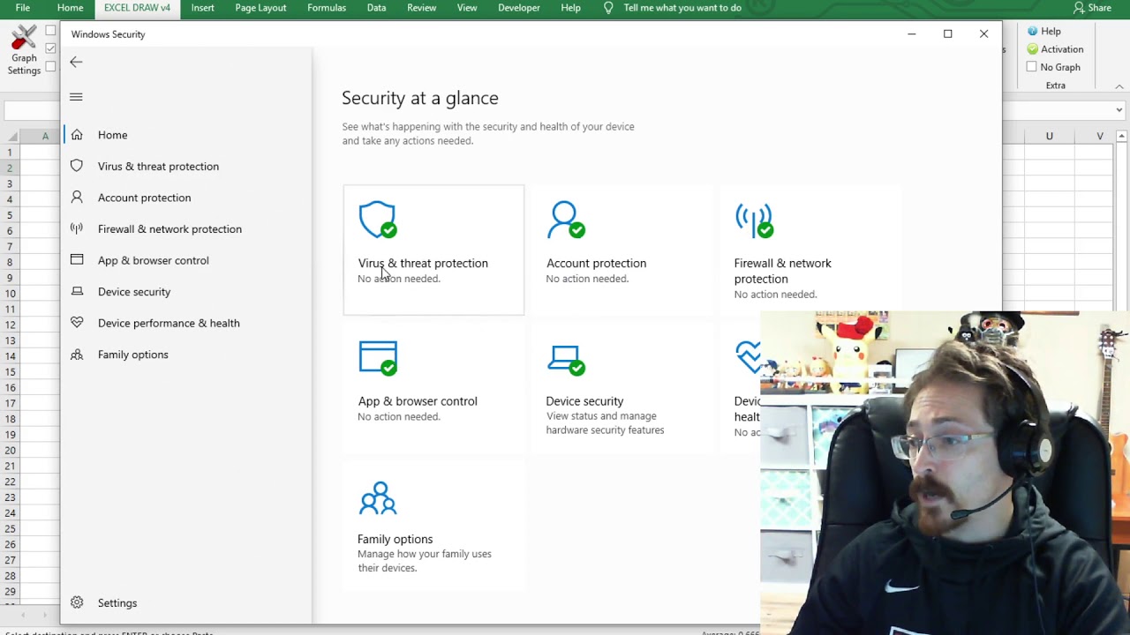
Task: Click the Virus & threat protection tile's shield icon
Action: [378, 220]
